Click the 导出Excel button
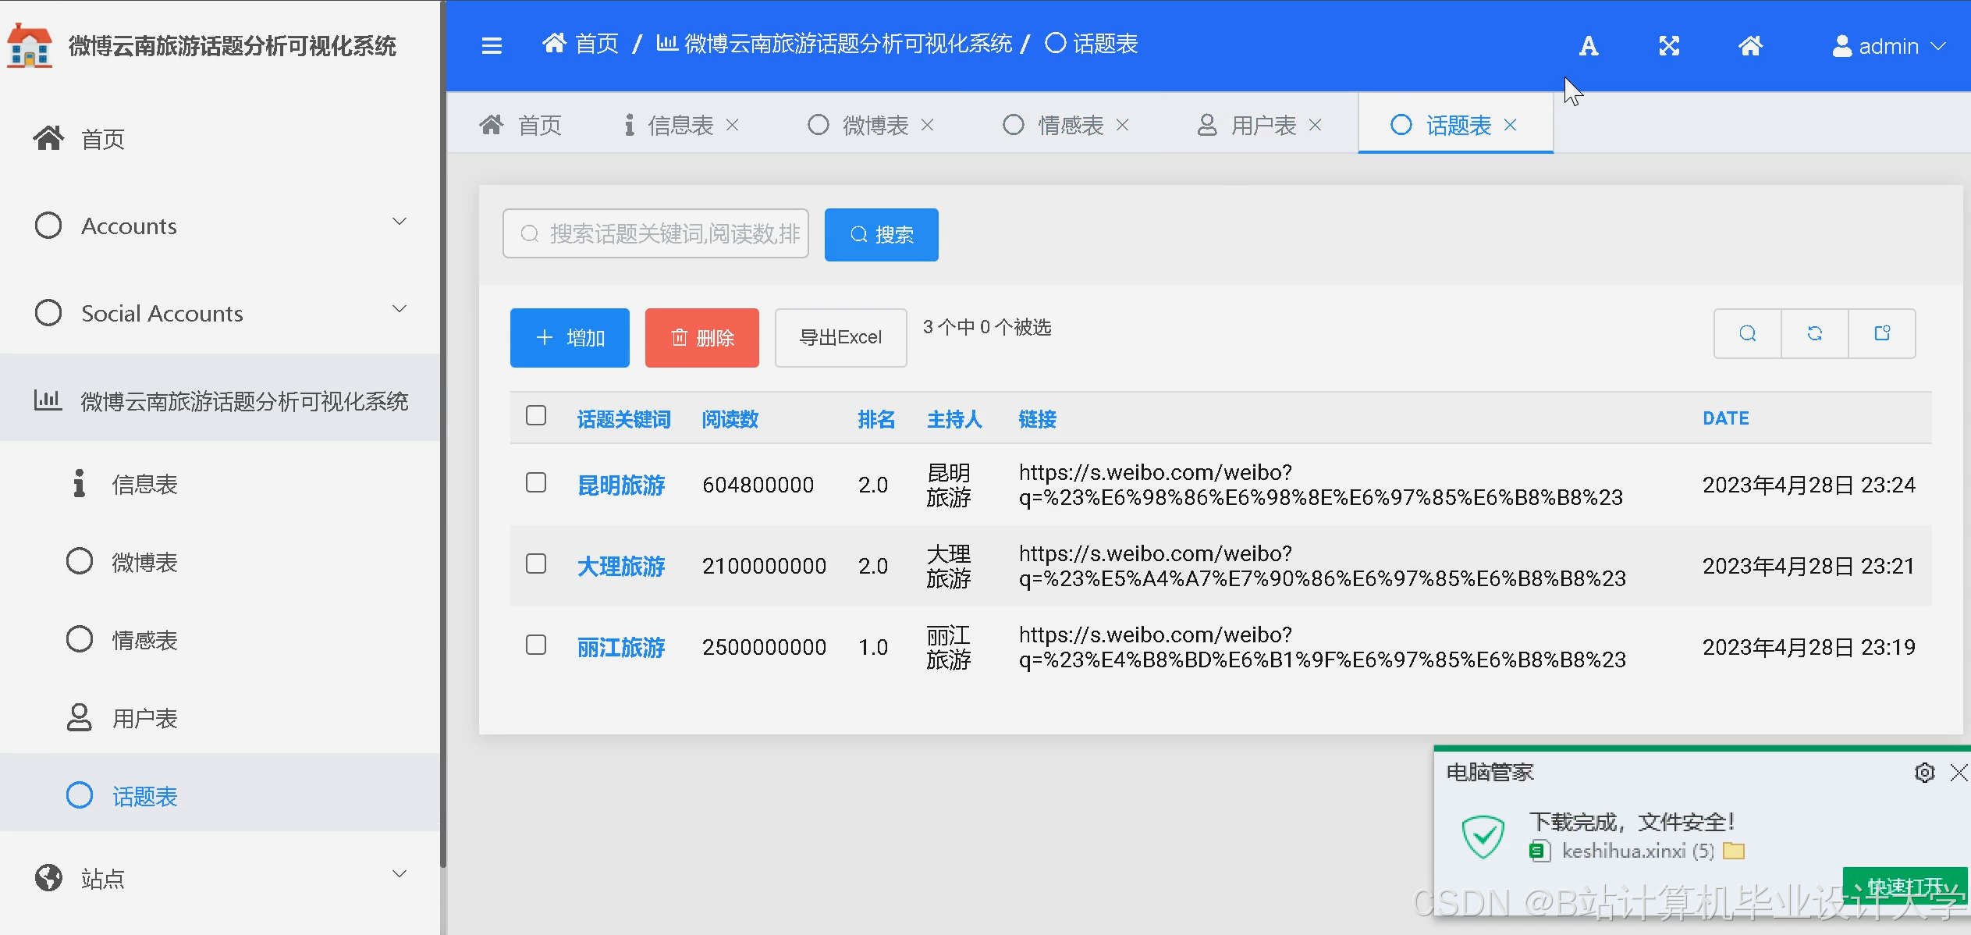 (840, 337)
